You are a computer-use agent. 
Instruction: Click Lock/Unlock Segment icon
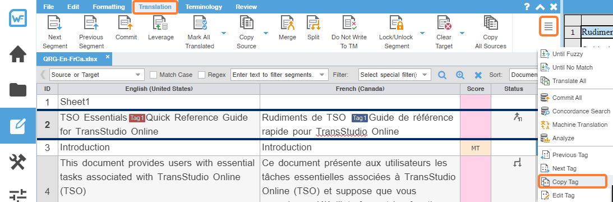point(396,22)
